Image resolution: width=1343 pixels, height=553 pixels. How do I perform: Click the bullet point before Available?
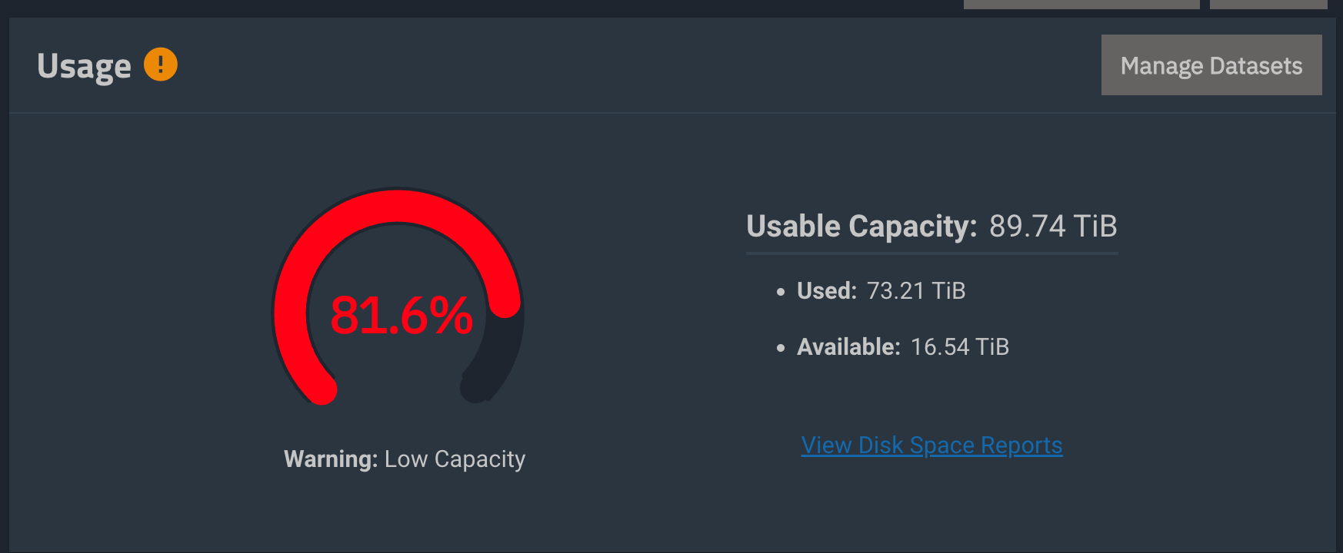781,348
